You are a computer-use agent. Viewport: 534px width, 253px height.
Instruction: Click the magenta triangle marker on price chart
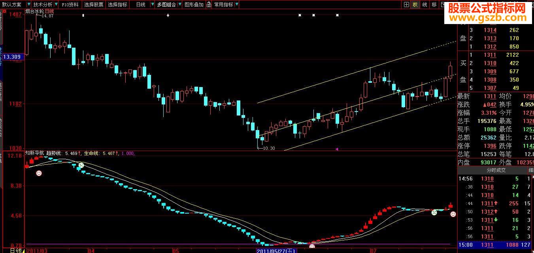point(337,149)
